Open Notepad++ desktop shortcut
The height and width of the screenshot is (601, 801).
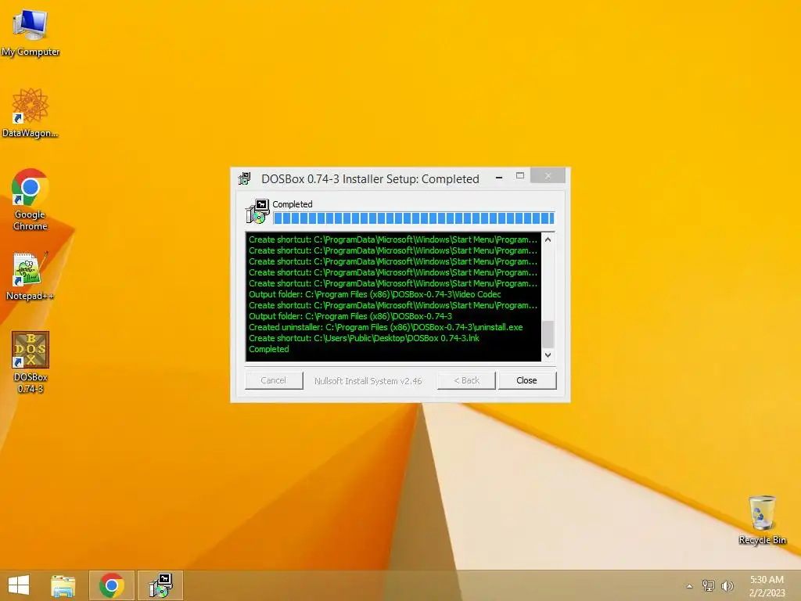[x=31, y=276]
